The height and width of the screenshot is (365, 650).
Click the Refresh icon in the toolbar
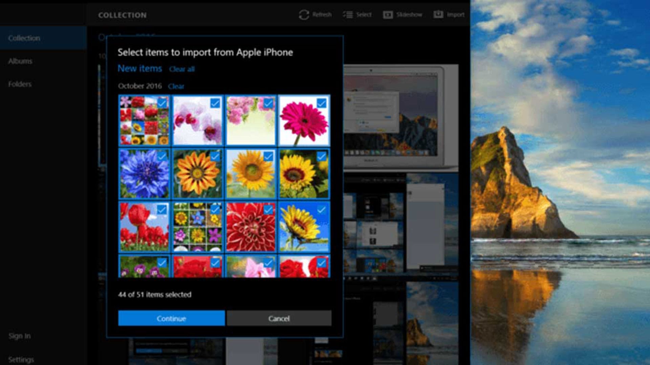point(304,15)
